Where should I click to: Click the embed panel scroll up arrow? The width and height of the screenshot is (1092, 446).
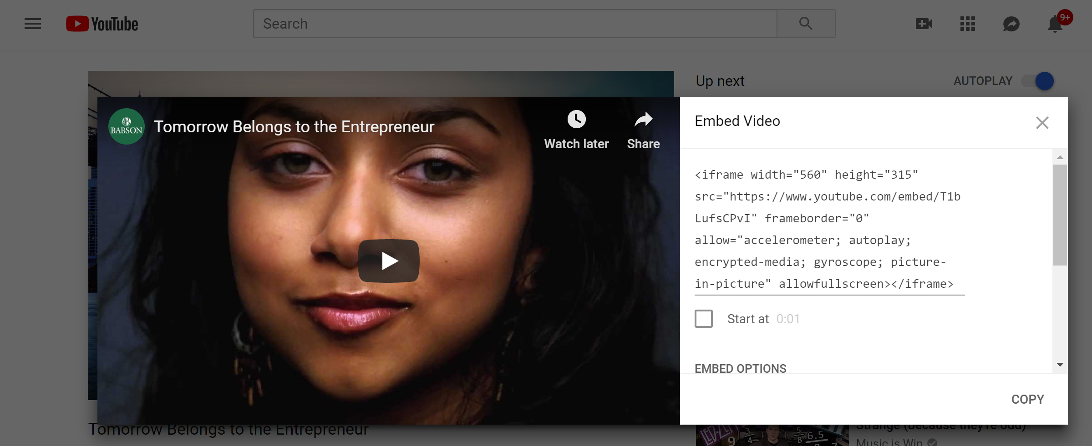[1060, 157]
